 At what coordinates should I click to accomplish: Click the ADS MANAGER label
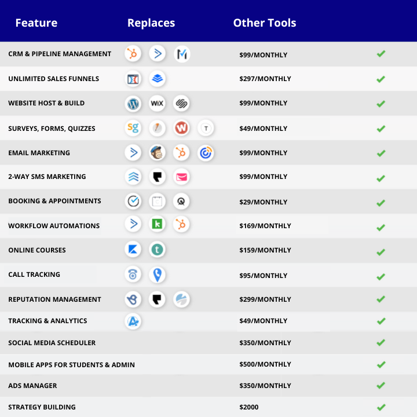coord(32,386)
